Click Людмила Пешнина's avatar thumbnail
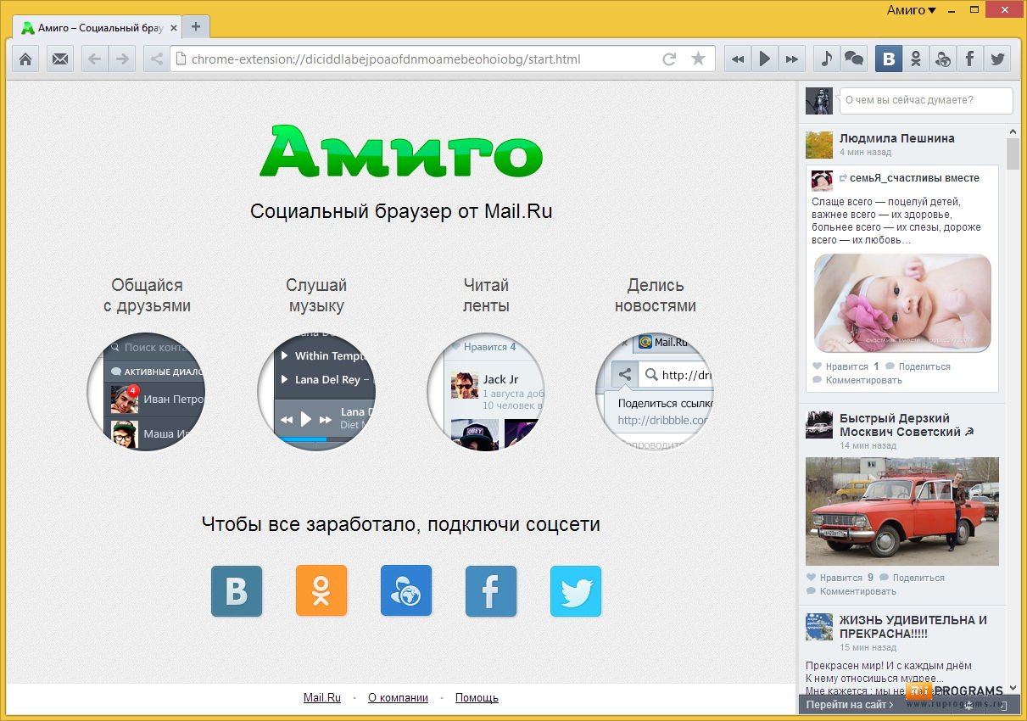The image size is (1027, 721). point(819,145)
